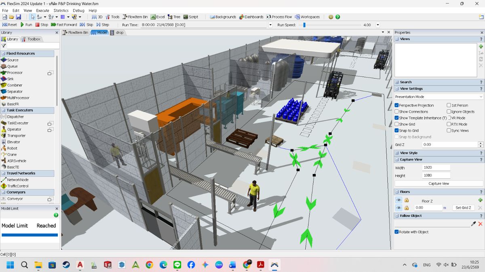Screen dimensions: 485x272
Task: Toggle Rotate with Object checkbox
Action: coord(396,232)
